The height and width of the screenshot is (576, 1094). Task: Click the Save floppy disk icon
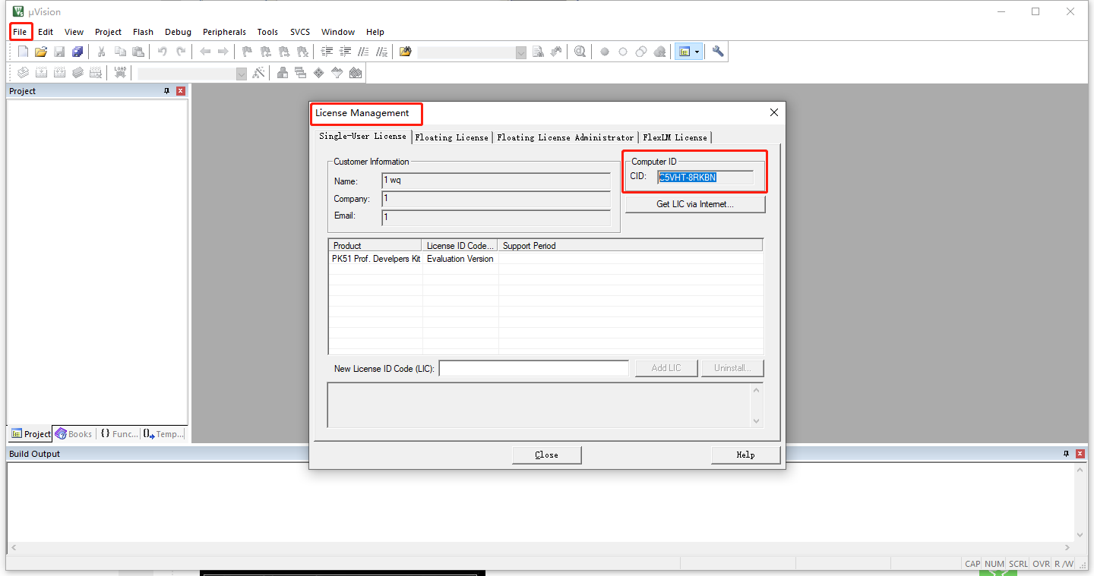[x=59, y=52]
